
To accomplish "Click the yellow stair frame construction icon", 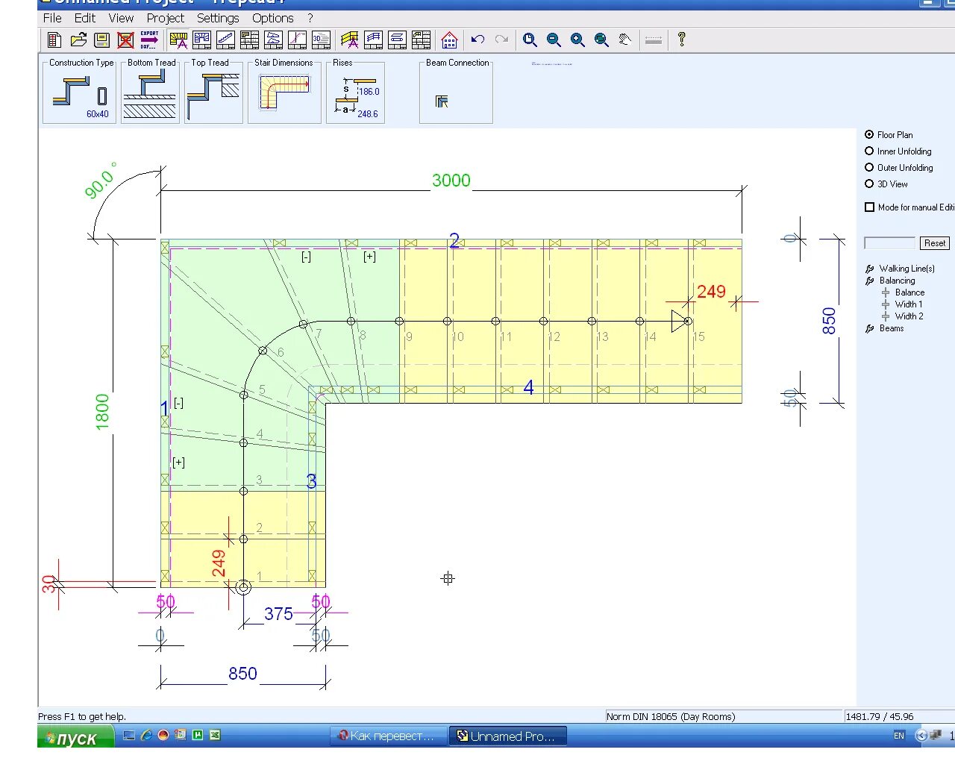I will (x=349, y=40).
